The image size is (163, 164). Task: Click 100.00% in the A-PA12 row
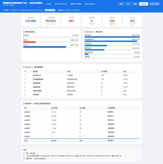tap(111, 124)
